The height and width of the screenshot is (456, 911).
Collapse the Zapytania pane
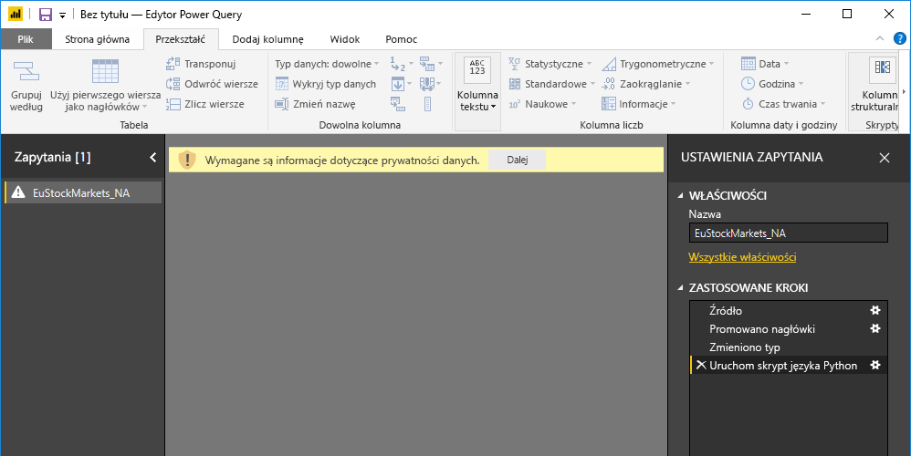pyautogui.click(x=152, y=157)
